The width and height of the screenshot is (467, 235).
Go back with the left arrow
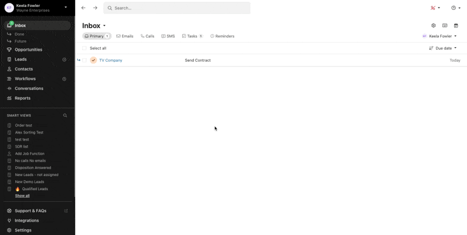click(x=83, y=8)
